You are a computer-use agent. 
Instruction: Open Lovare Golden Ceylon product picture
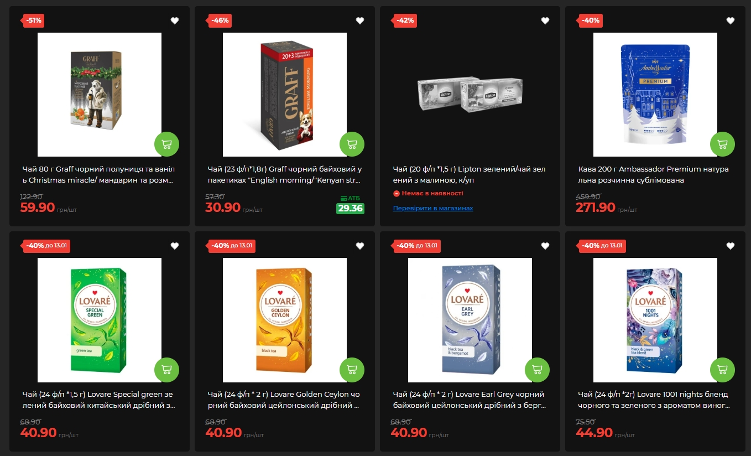(285, 320)
